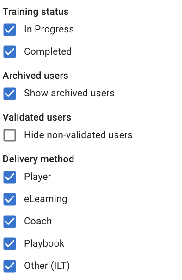Uncheck the Completed training status checkbox
The image size is (182, 280).
pos(10,52)
